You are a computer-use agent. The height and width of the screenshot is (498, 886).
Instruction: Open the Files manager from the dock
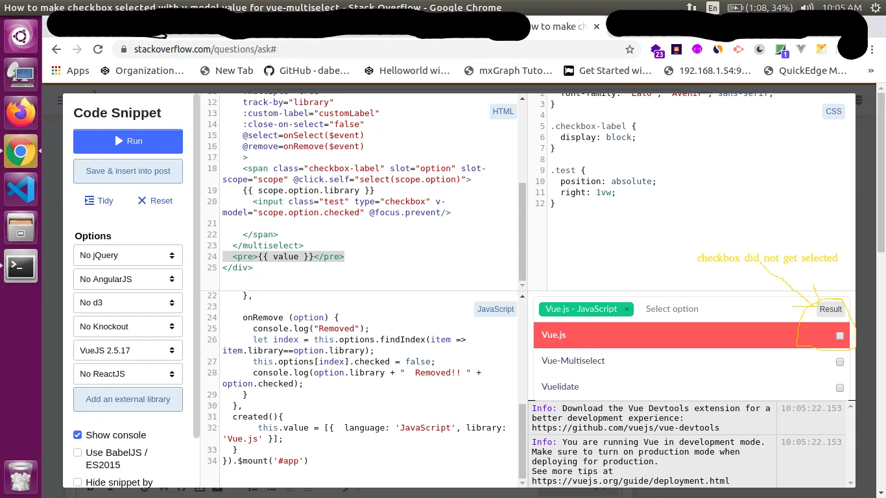tap(21, 228)
